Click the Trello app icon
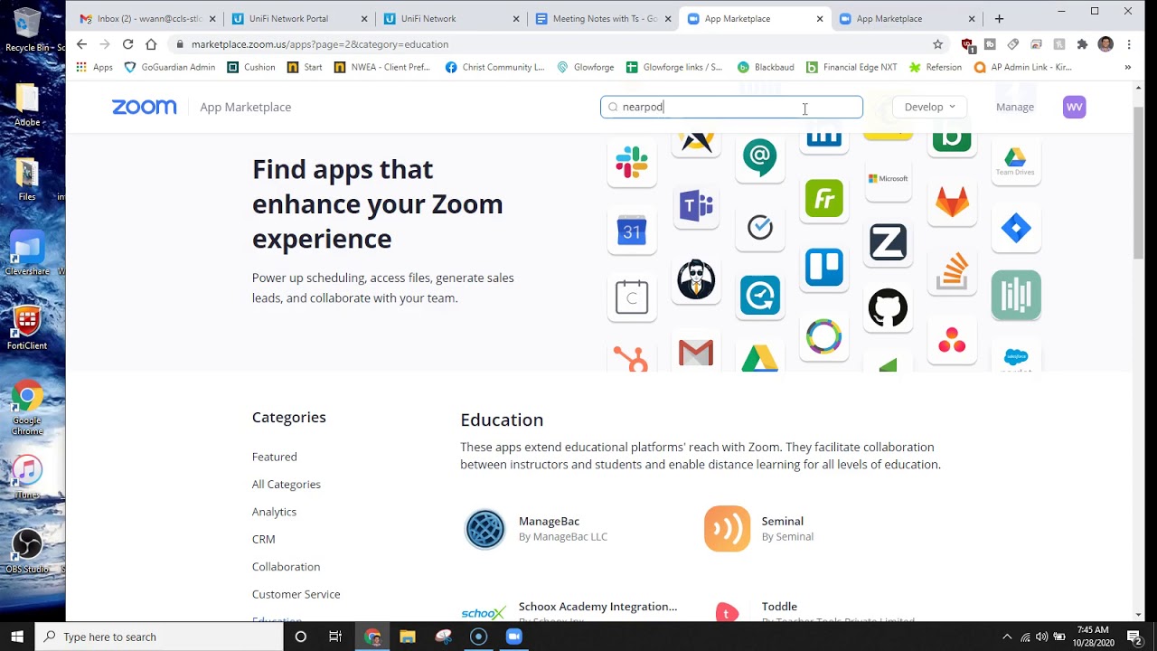 click(823, 268)
